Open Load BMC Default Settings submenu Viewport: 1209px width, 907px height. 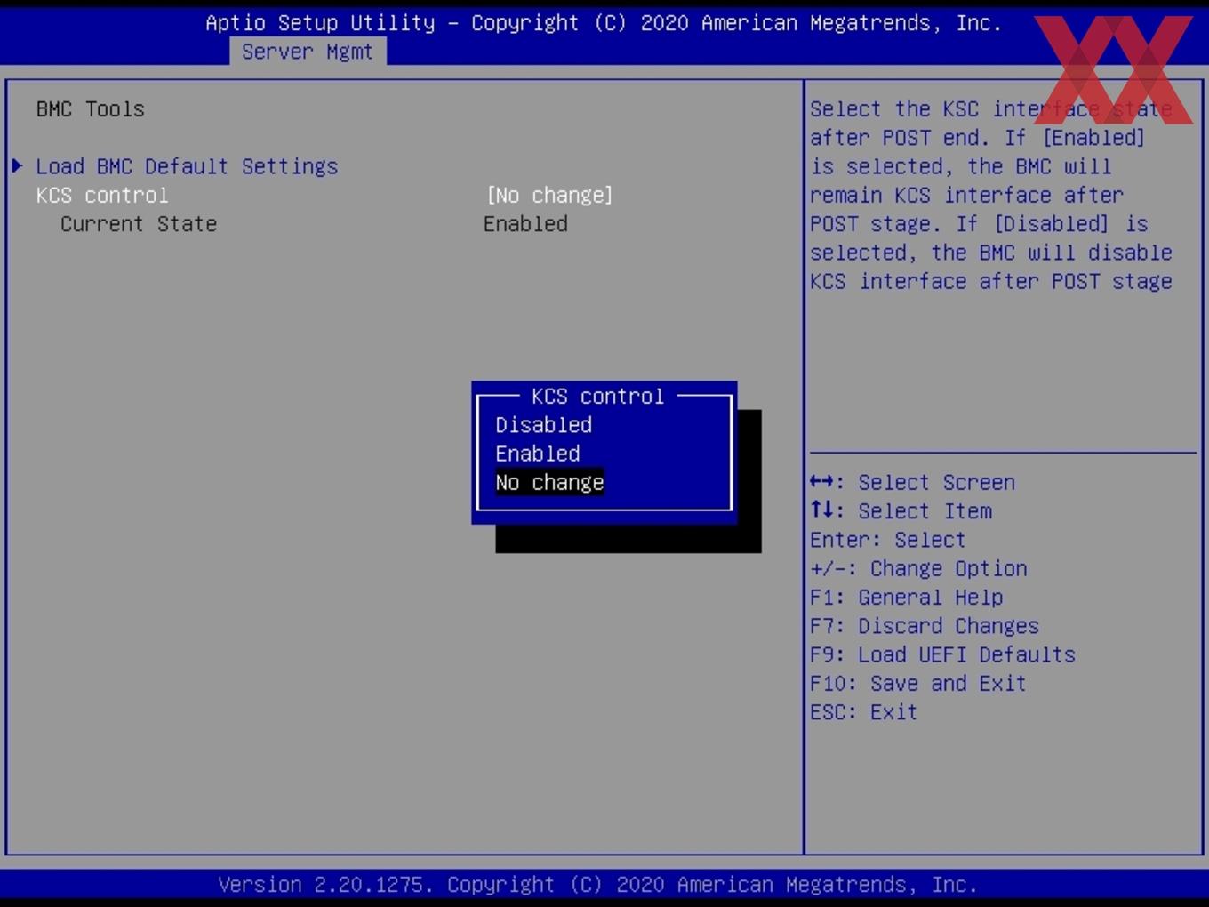coord(187,166)
